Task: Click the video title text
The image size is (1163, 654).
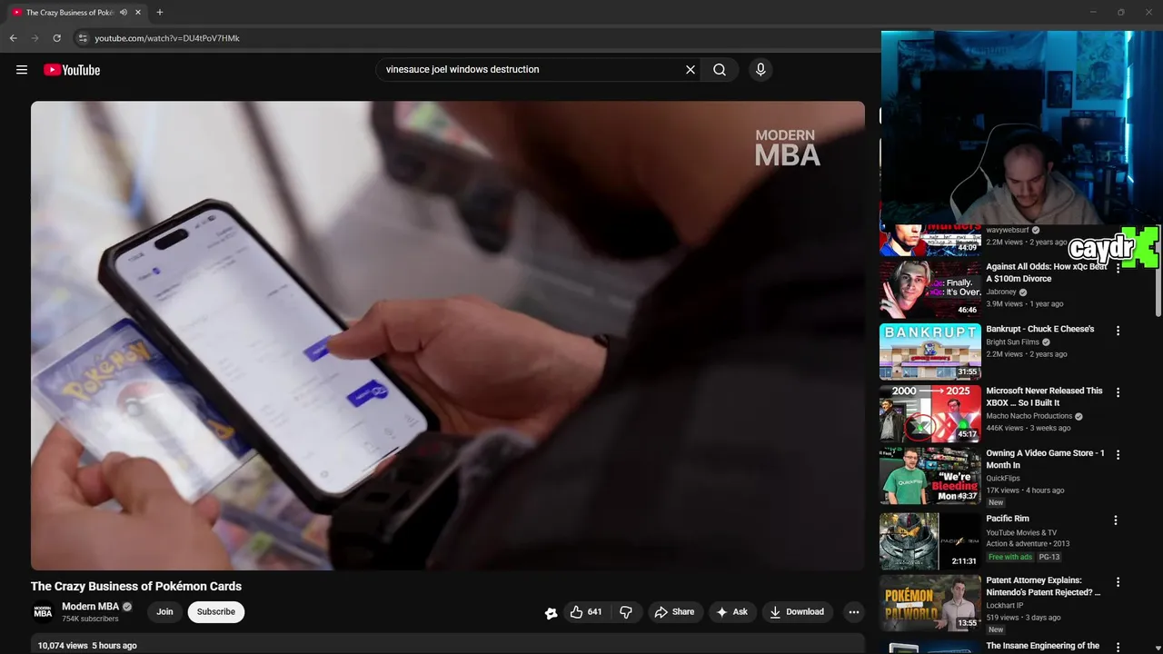Action: coord(136,587)
